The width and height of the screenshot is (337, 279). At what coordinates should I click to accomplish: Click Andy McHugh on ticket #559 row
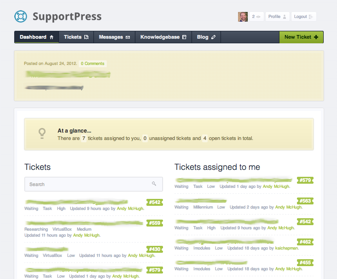(x=87, y=235)
